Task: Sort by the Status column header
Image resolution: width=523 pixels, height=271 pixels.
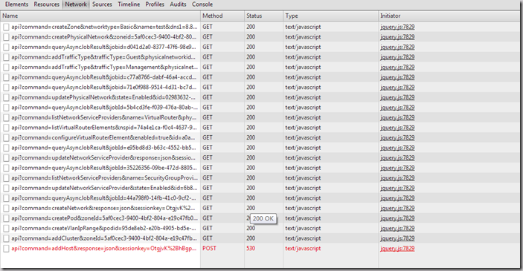Action: [263, 16]
